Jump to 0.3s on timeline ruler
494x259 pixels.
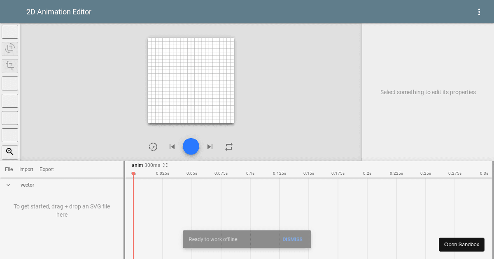coord(484,173)
